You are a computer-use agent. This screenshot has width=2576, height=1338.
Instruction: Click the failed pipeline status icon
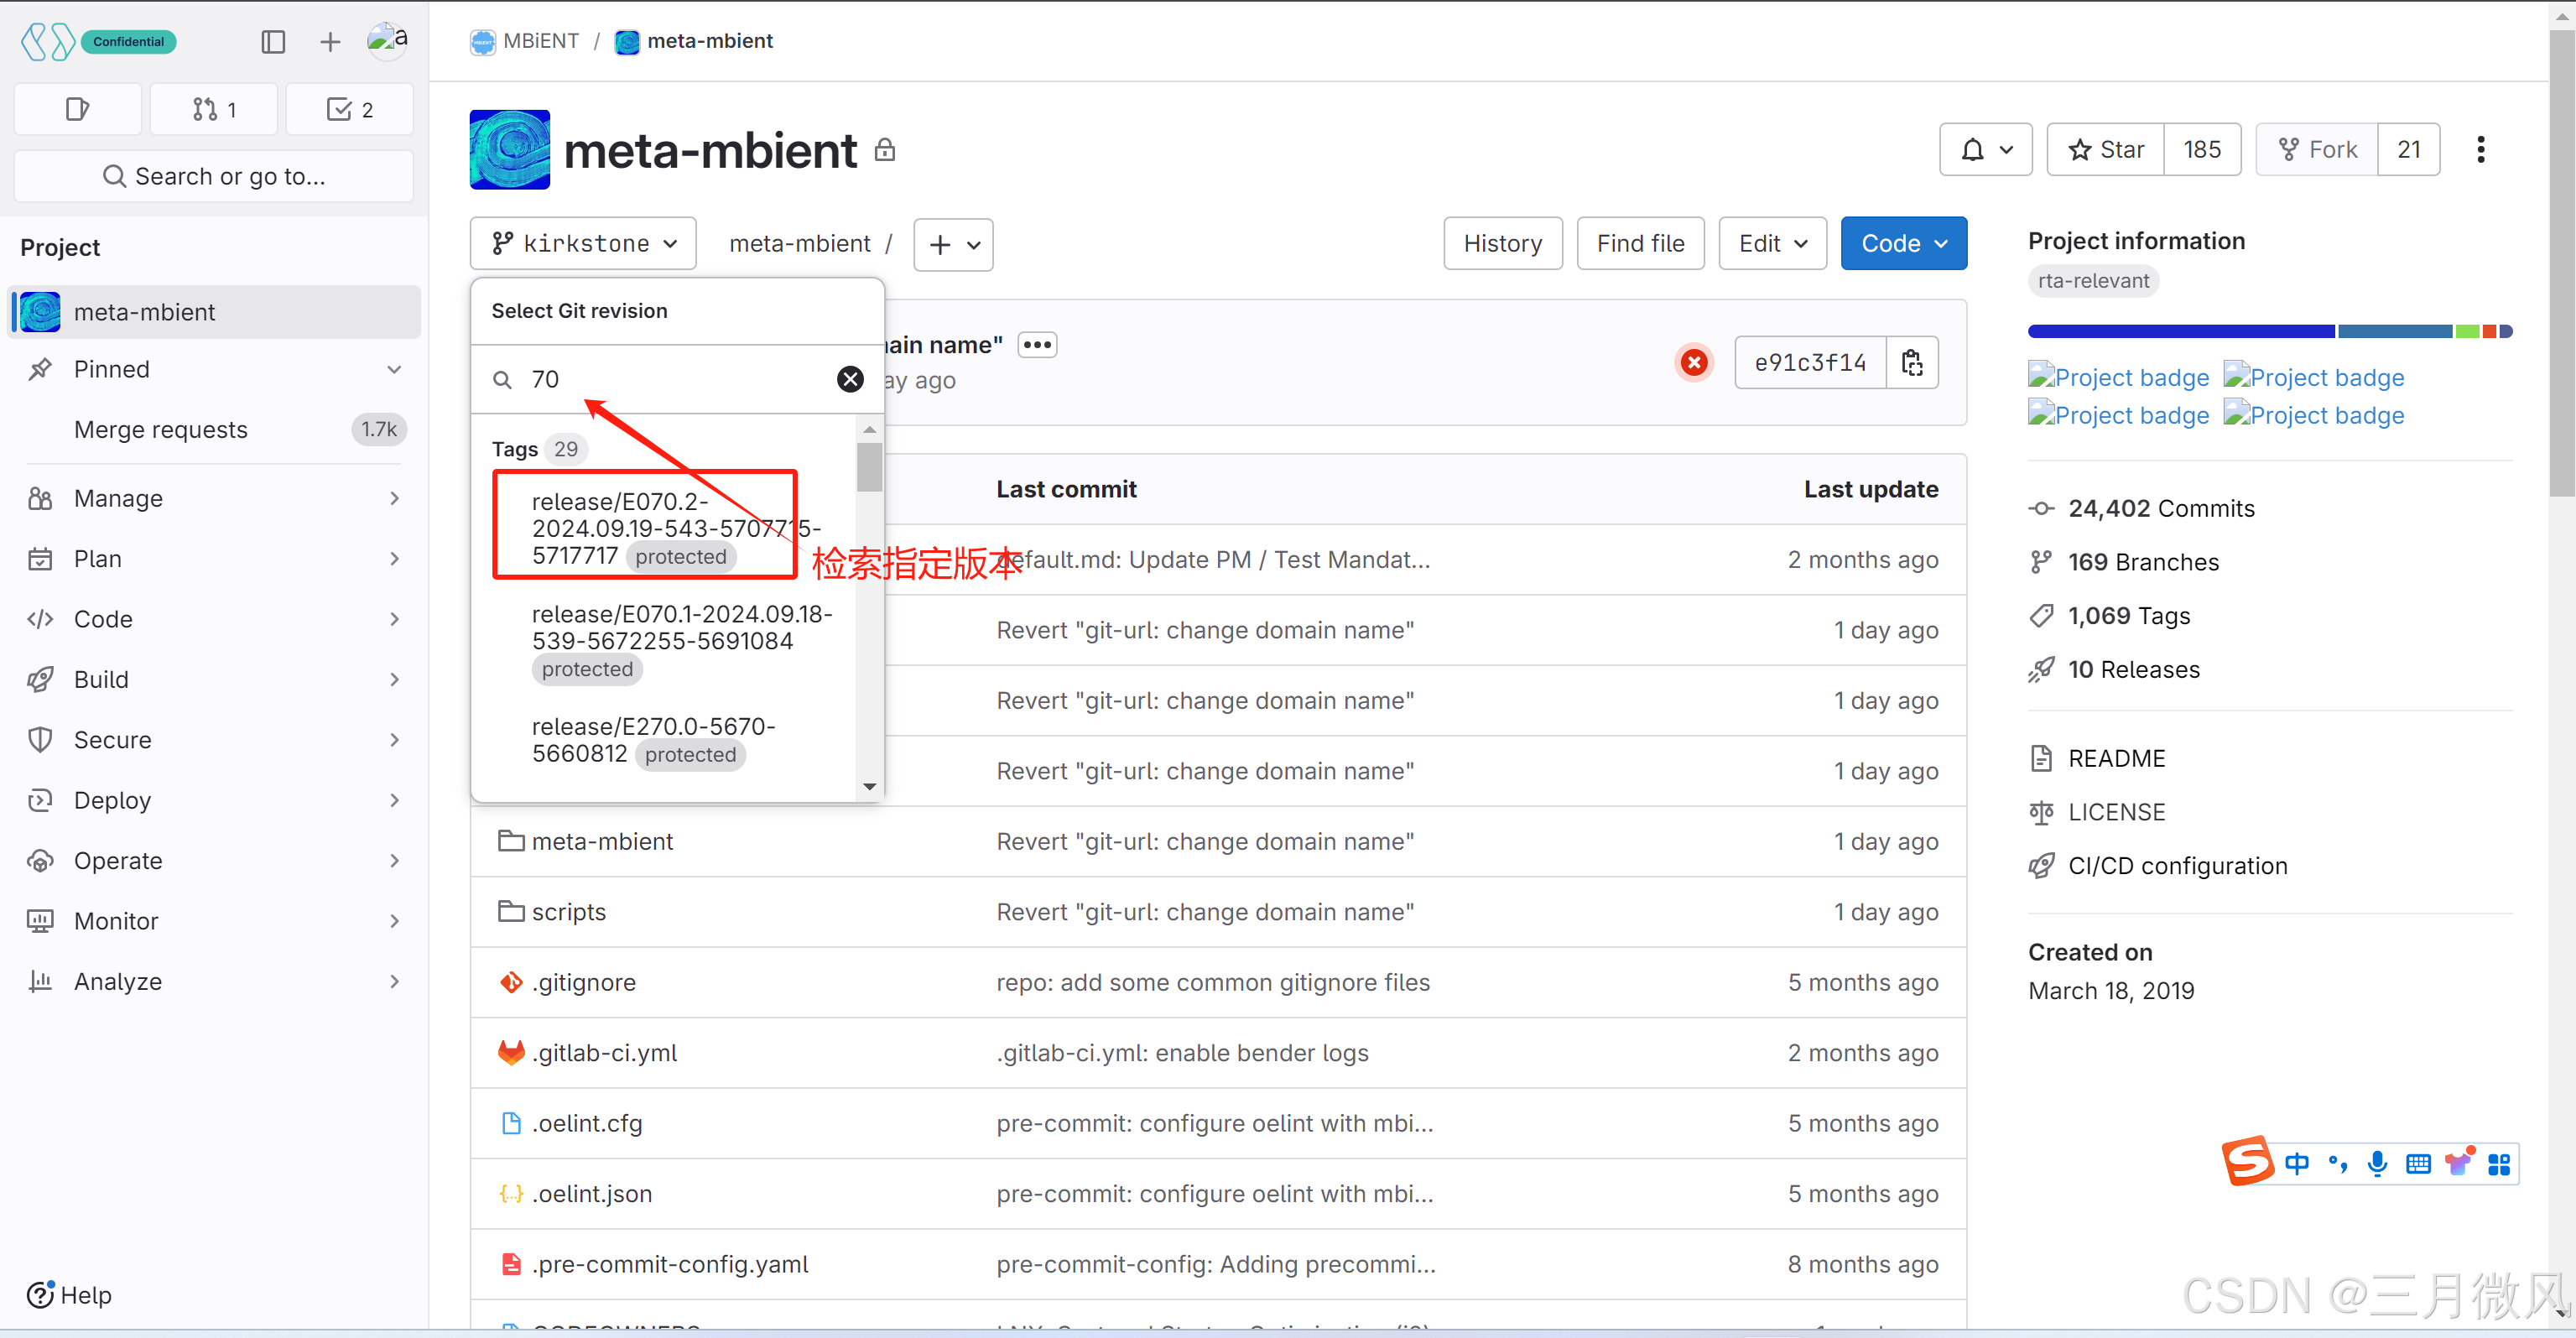(x=1693, y=362)
